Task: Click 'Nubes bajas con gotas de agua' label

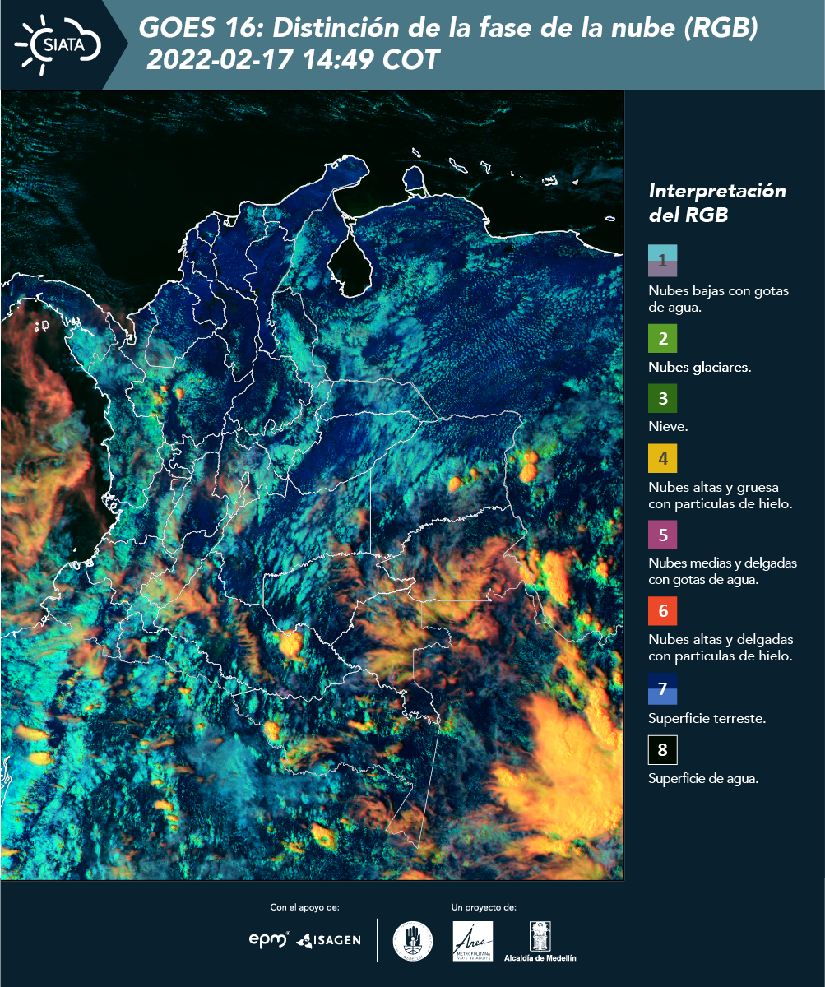Action: 719,299
